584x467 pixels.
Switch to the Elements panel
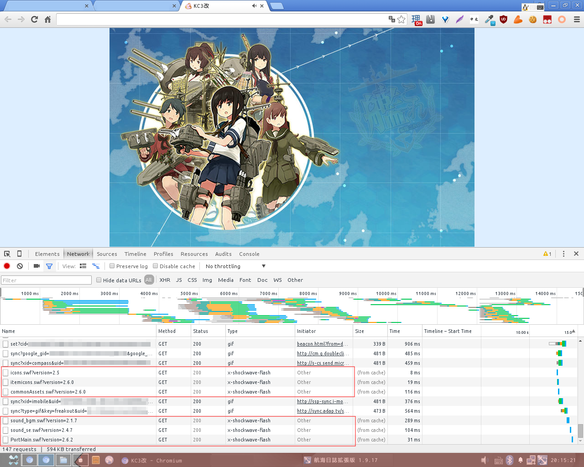[47, 254]
